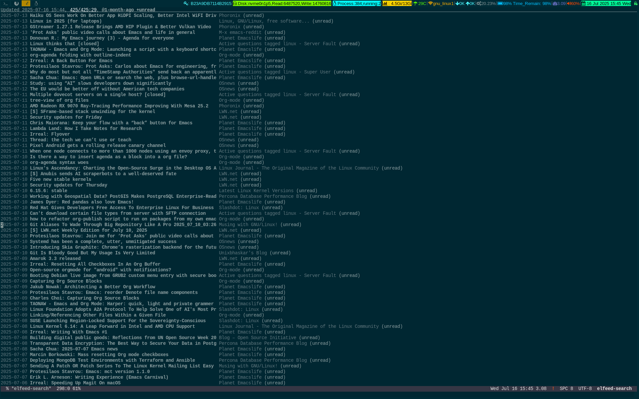
Task: Open the Linux penguin workspace icon
Action: coord(36,3)
